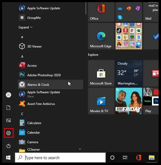
Task: Open the Documents icon in sidebar
Action: point(9,108)
